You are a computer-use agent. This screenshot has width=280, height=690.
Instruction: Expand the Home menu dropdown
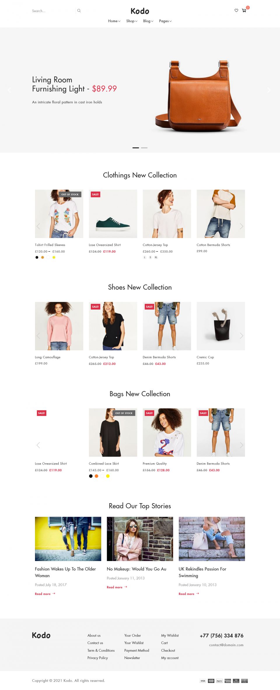pyautogui.click(x=114, y=21)
